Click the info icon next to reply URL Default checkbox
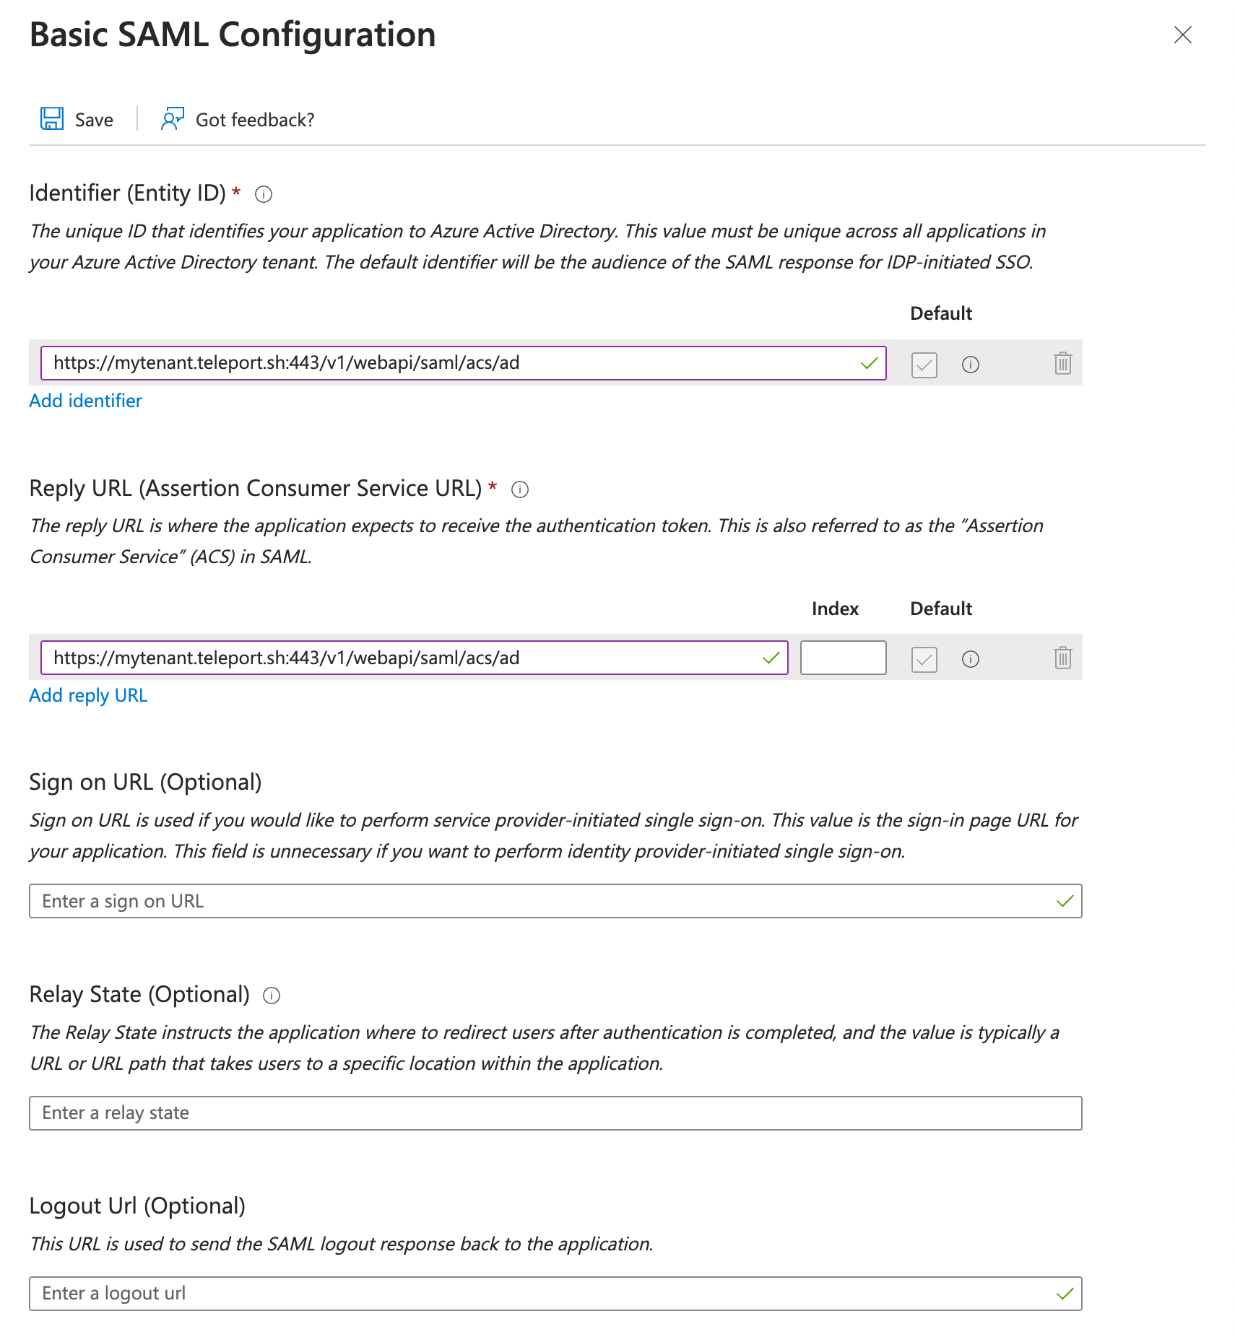Screen dimensions: 1235x1337 [x=971, y=658]
